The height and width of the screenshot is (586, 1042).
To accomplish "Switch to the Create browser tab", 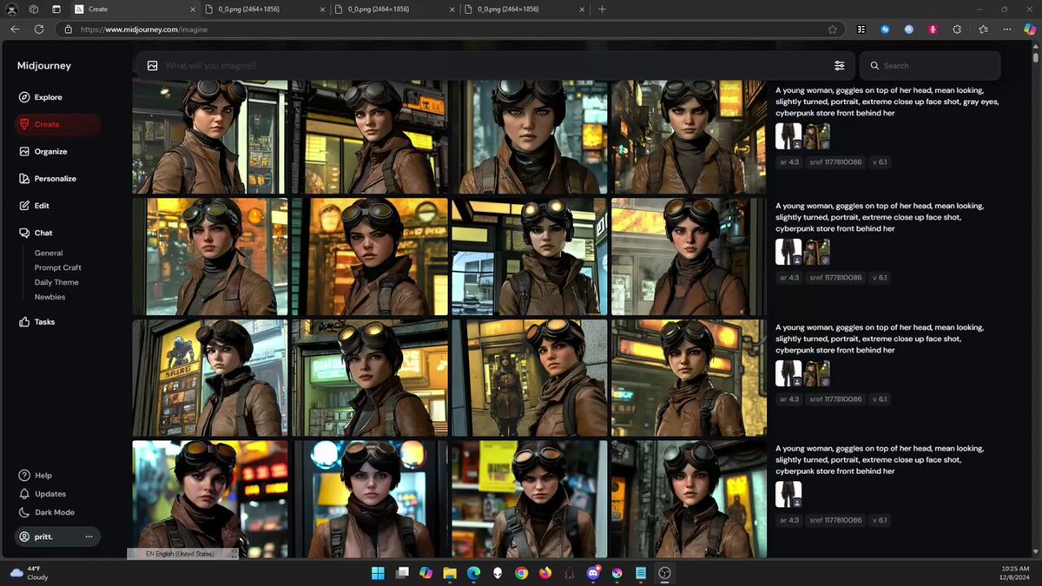I will click(x=133, y=9).
